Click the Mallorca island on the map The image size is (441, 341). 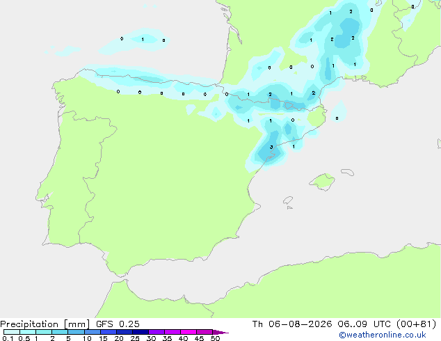[x=322, y=182]
